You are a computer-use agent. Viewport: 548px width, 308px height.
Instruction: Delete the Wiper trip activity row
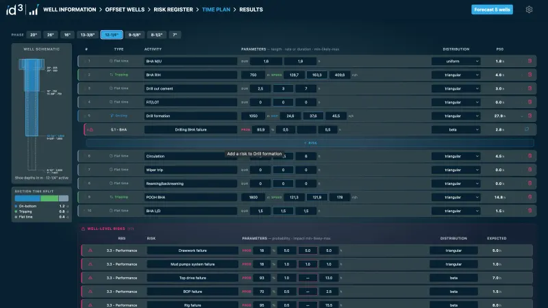(530, 170)
